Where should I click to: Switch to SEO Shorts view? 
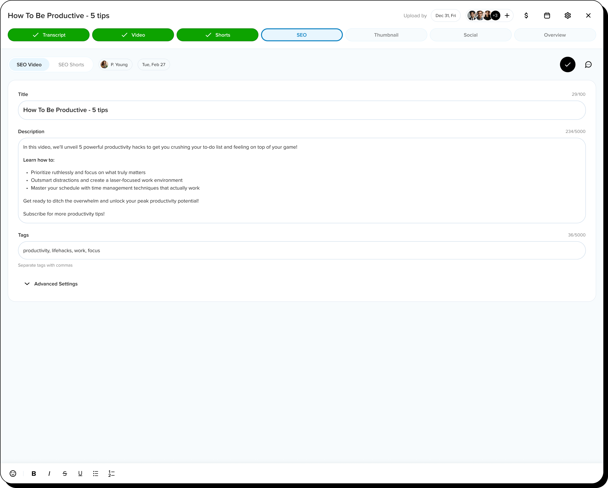coord(71,64)
